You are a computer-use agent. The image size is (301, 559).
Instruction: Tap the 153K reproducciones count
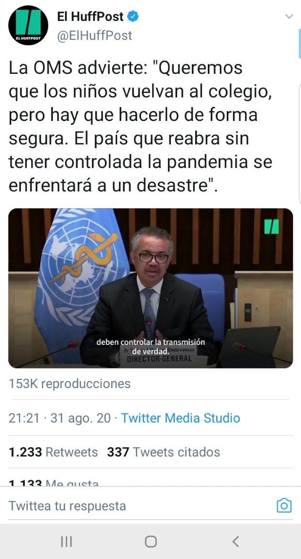coord(69,384)
